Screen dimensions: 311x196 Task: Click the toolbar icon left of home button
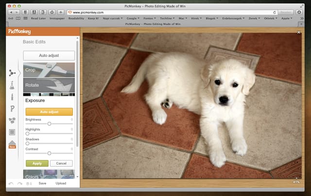(43, 12)
